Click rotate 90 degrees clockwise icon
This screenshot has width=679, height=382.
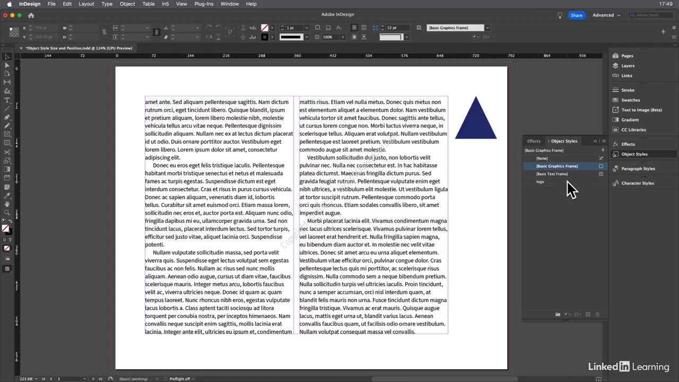tap(208, 27)
